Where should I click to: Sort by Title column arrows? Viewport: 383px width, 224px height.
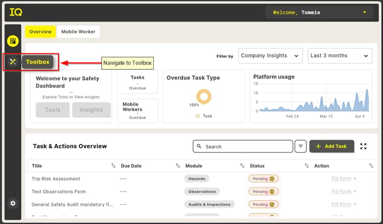click(x=113, y=166)
